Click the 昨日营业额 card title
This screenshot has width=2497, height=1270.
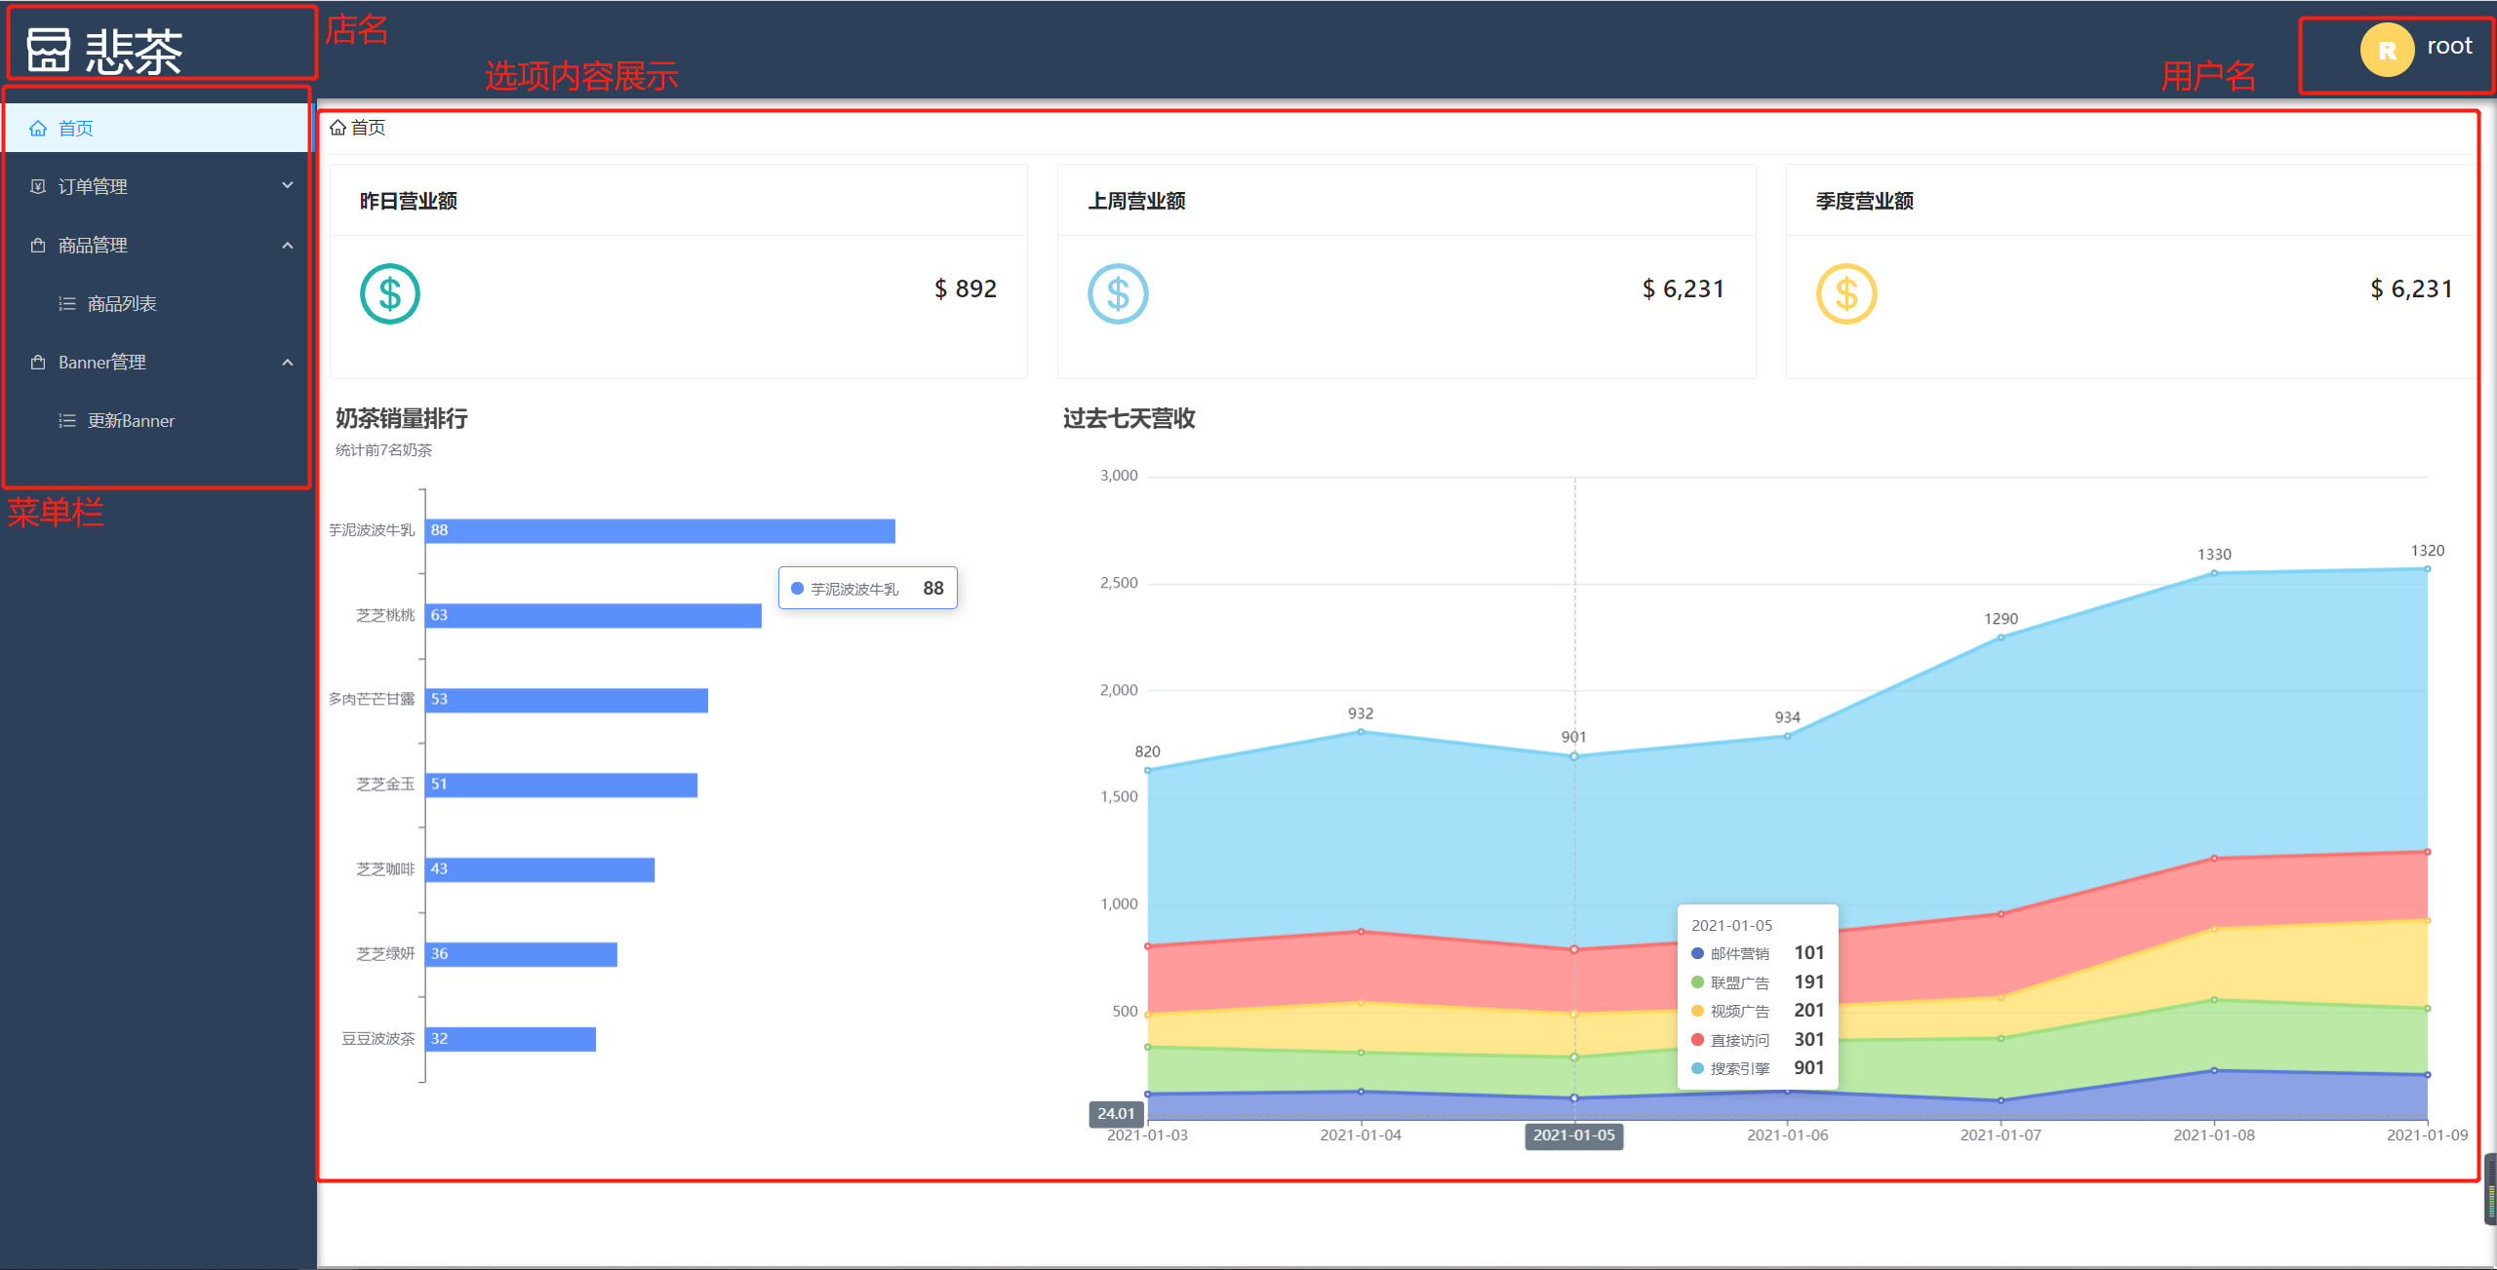point(409,201)
